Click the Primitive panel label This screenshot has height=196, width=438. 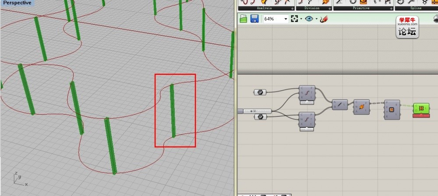[361, 8]
